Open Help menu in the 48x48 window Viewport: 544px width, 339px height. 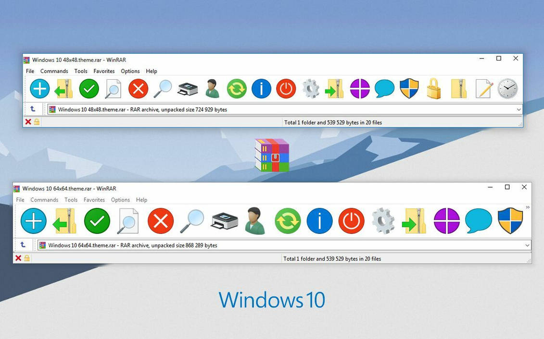[x=151, y=71]
